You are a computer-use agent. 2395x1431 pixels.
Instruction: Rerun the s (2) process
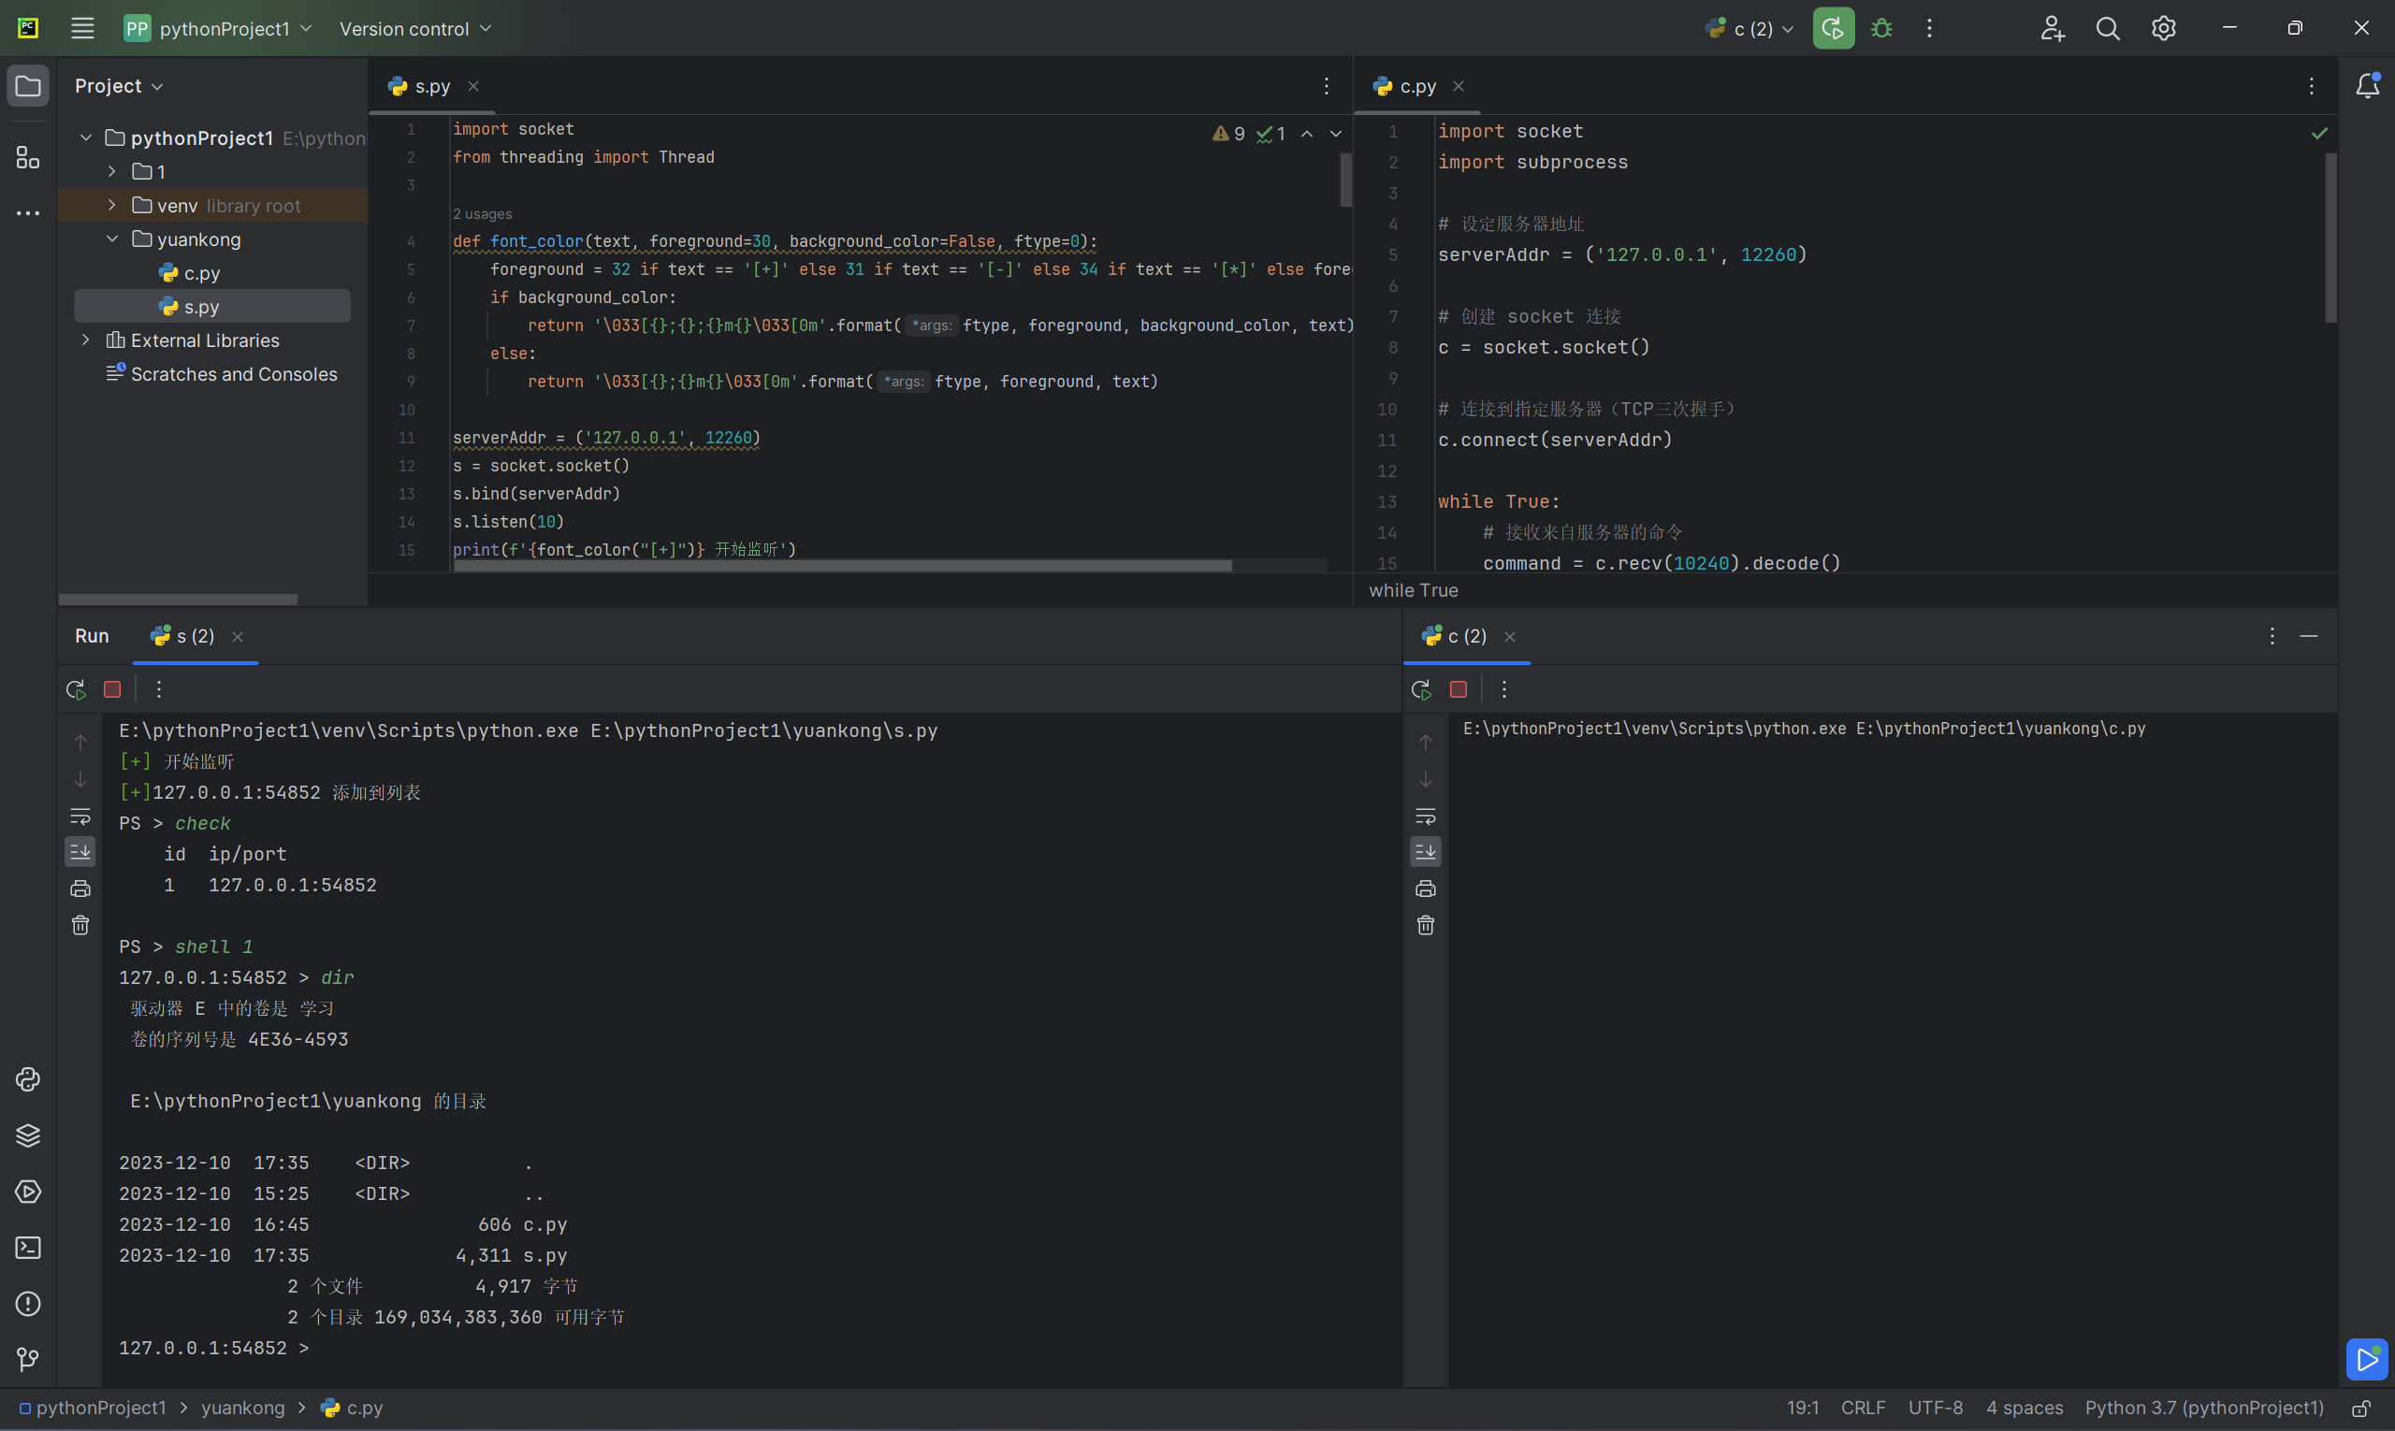76,689
